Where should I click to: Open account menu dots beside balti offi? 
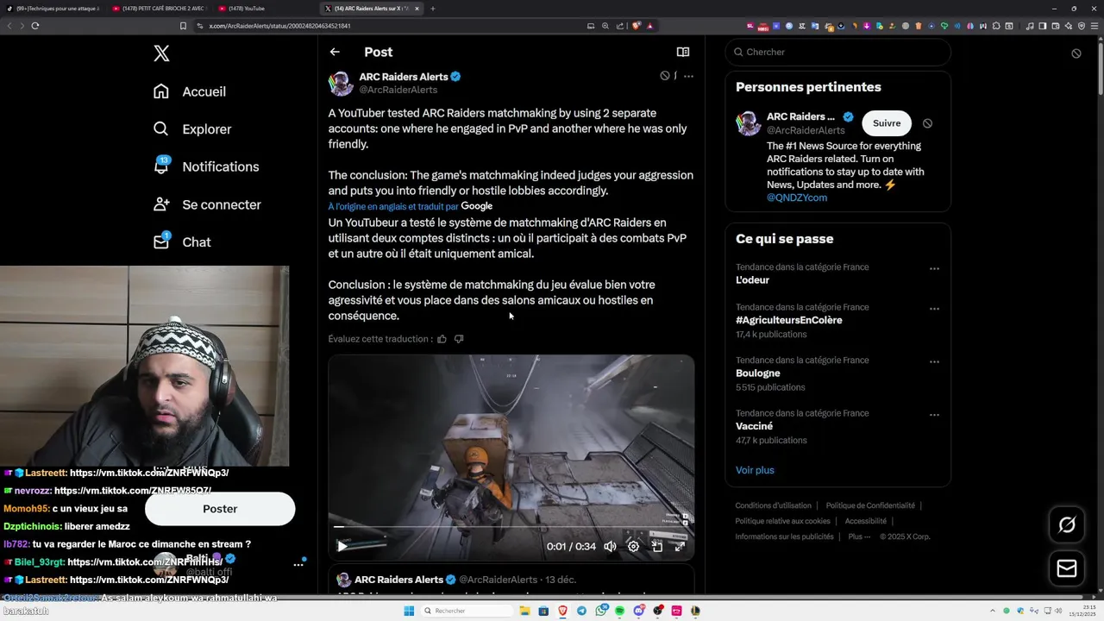click(298, 564)
